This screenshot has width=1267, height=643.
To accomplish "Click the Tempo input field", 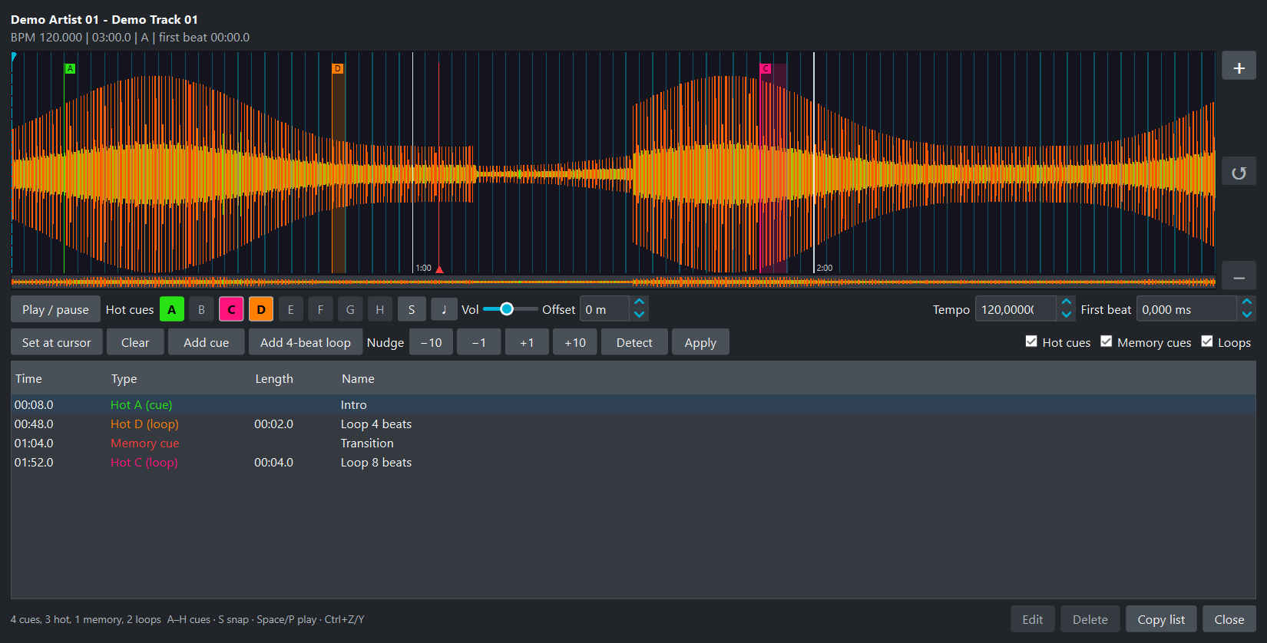I will pos(1016,309).
